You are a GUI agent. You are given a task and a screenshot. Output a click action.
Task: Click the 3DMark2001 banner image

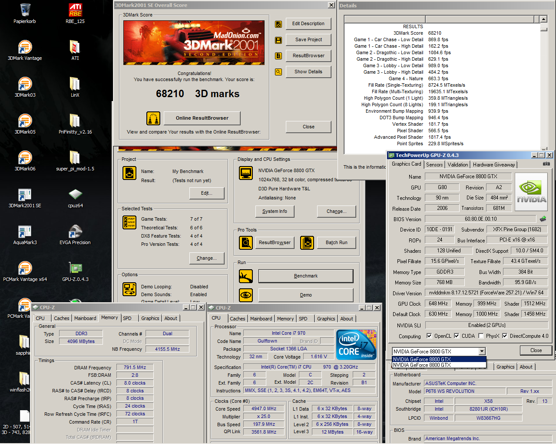click(x=194, y=43)
